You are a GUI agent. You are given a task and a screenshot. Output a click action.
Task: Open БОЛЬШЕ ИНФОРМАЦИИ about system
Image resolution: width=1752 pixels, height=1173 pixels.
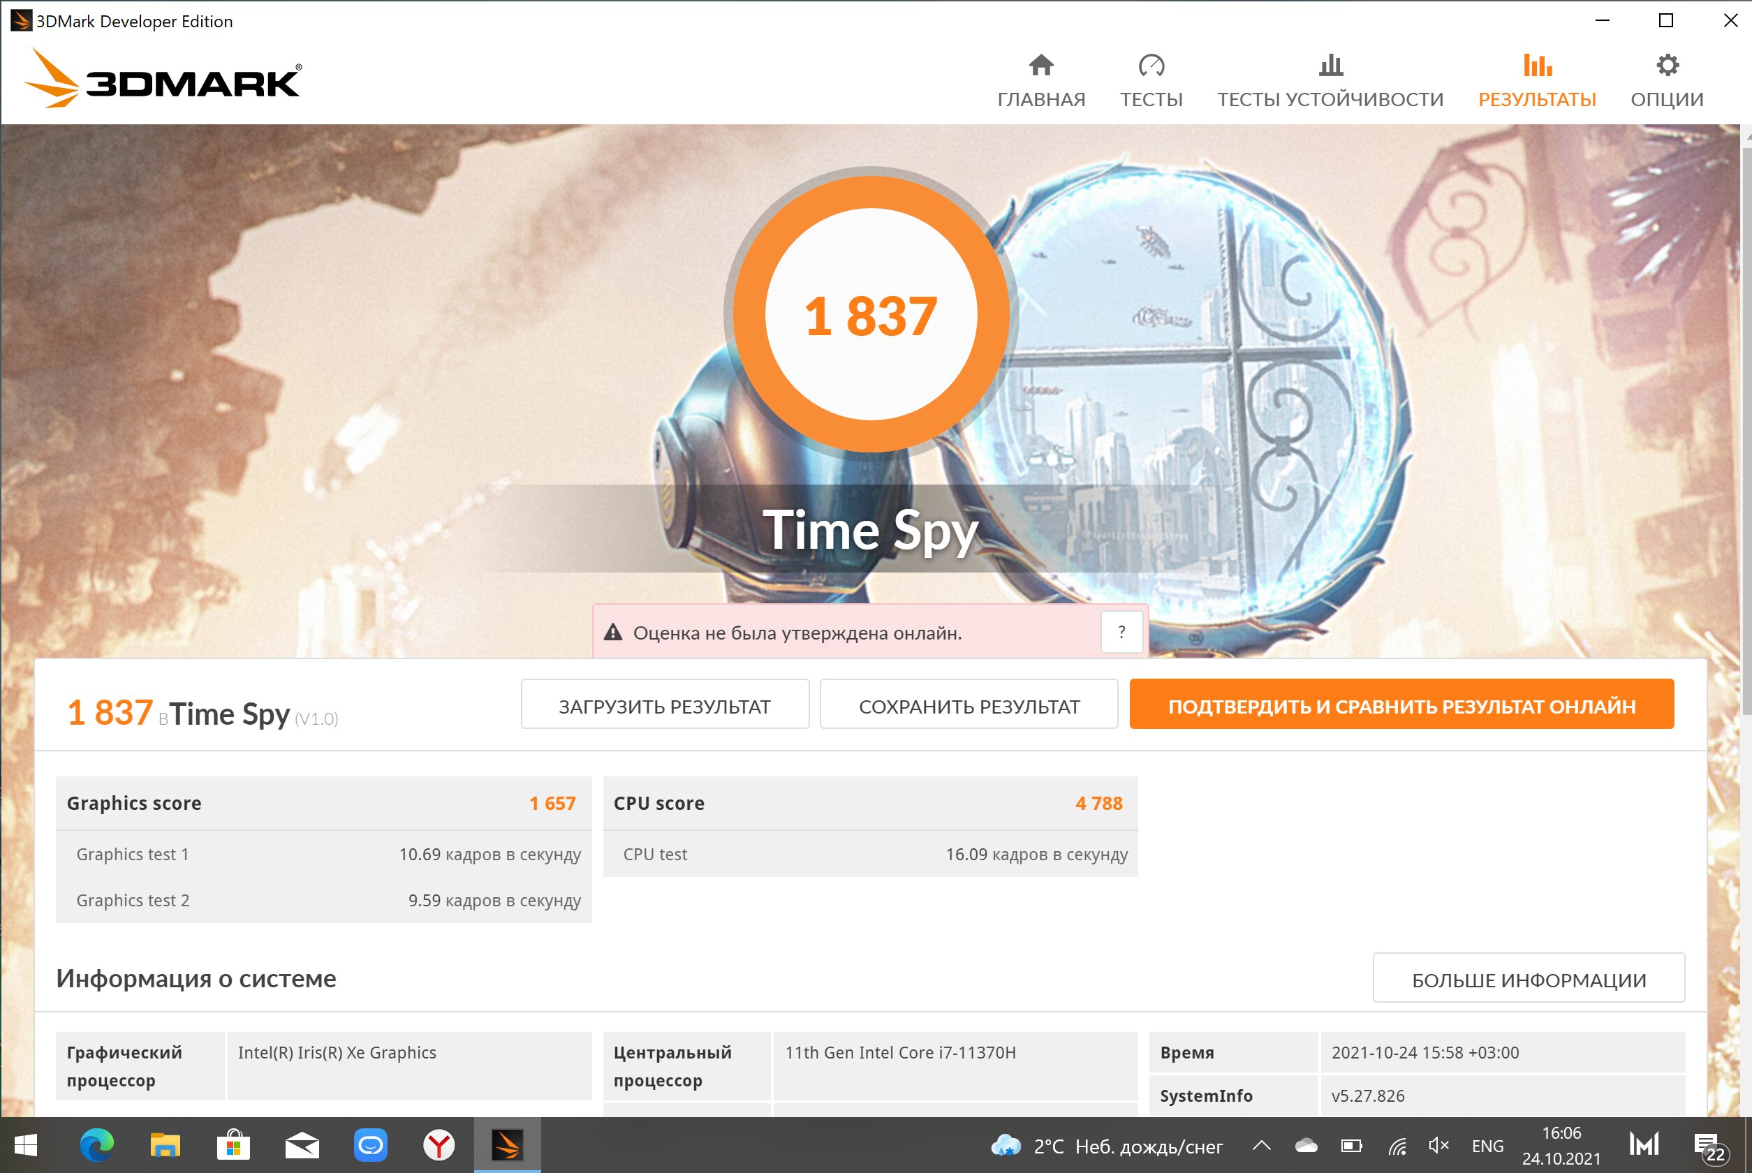[1529, 977]
